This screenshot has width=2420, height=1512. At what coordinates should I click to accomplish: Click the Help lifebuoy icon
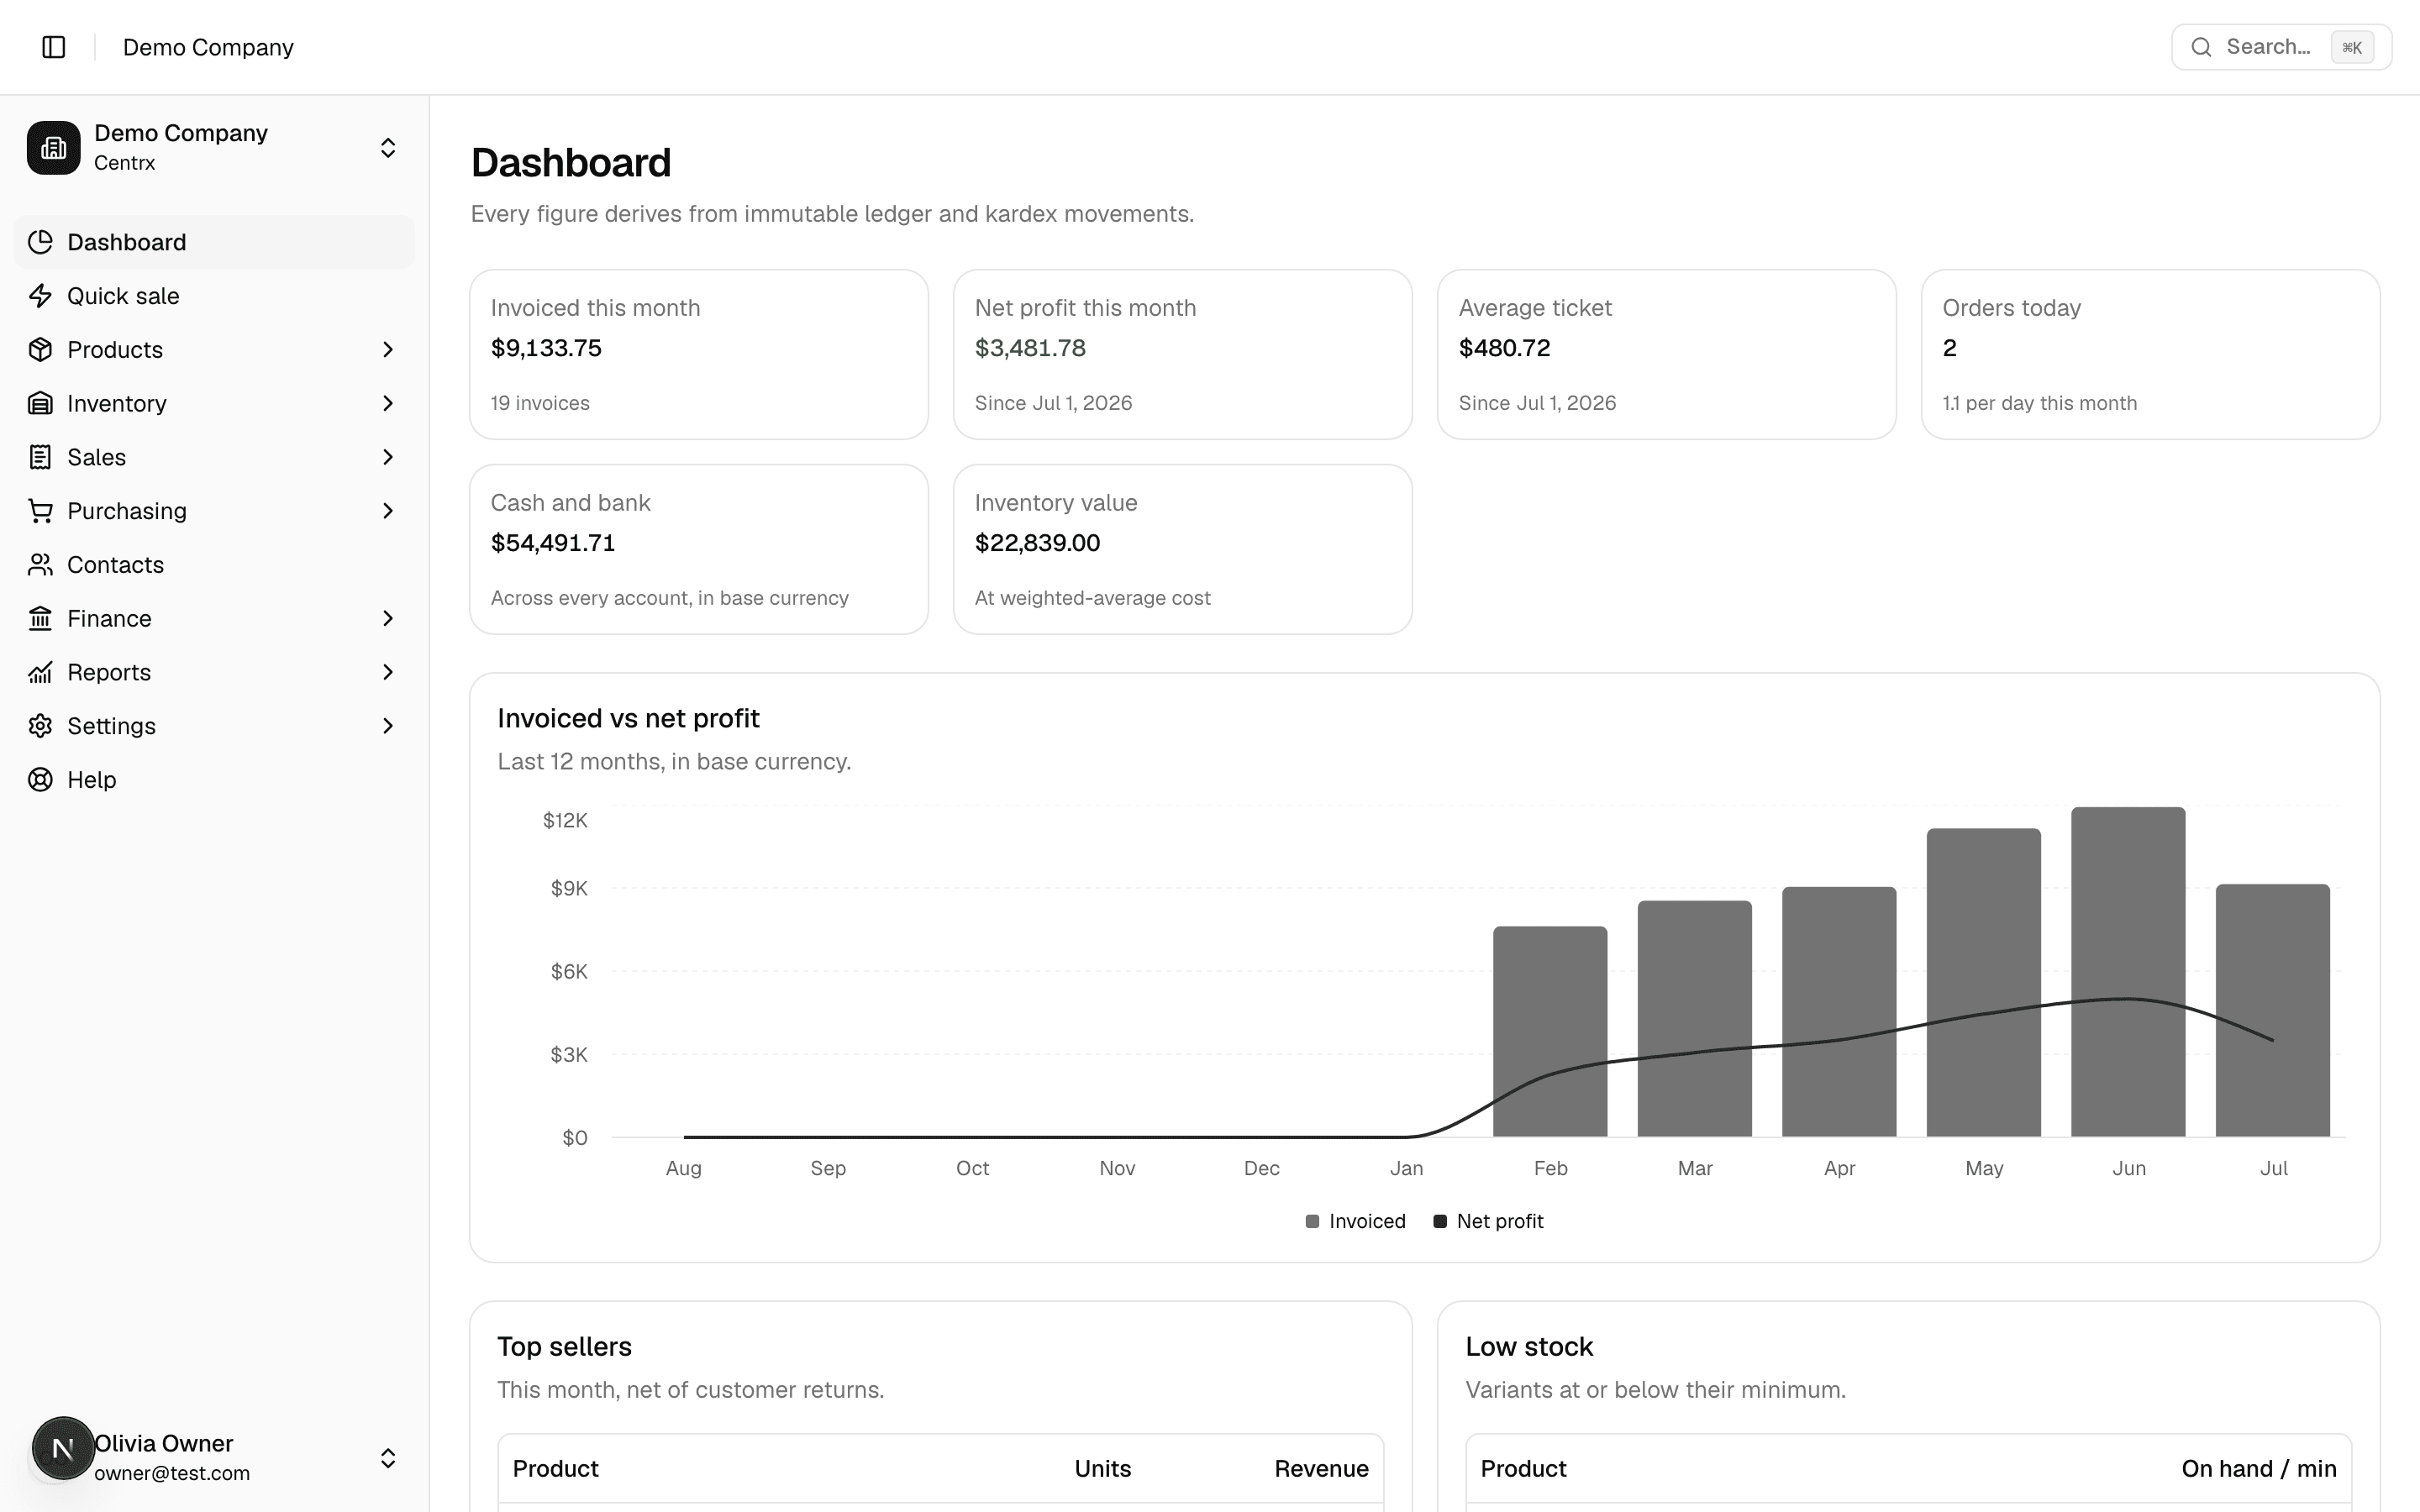click(40, 780)
